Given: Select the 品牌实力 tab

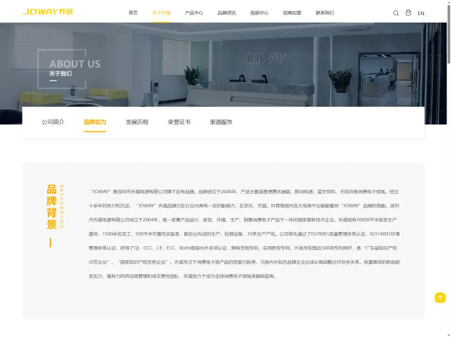Looking at the screenshot, I should pyautogui.click(x=95, y=122).
